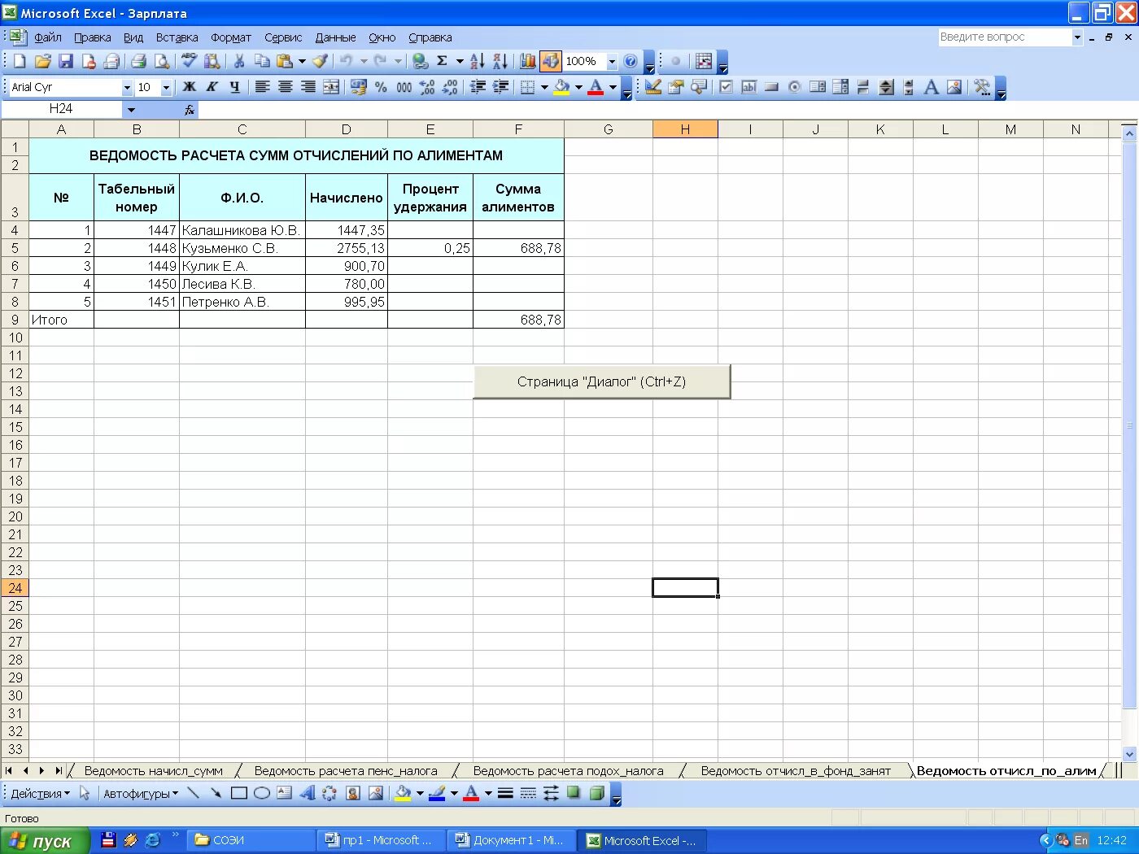Viewport: 1139px width, 854px height.
Task: Sort ascending with the A-Z icon
Action: point(478,61)
